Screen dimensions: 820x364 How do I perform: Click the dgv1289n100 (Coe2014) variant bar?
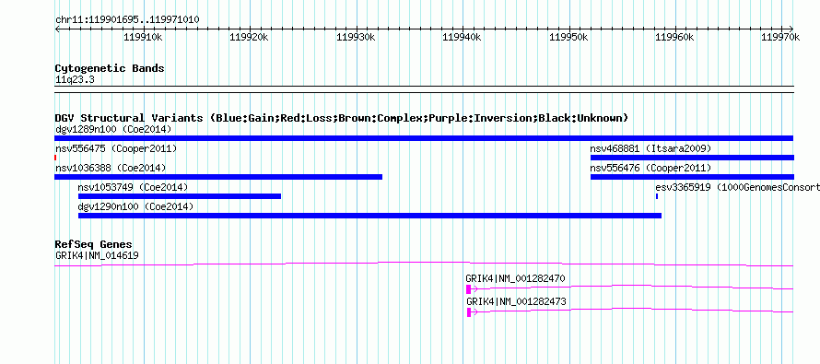[x=424, y=138]
